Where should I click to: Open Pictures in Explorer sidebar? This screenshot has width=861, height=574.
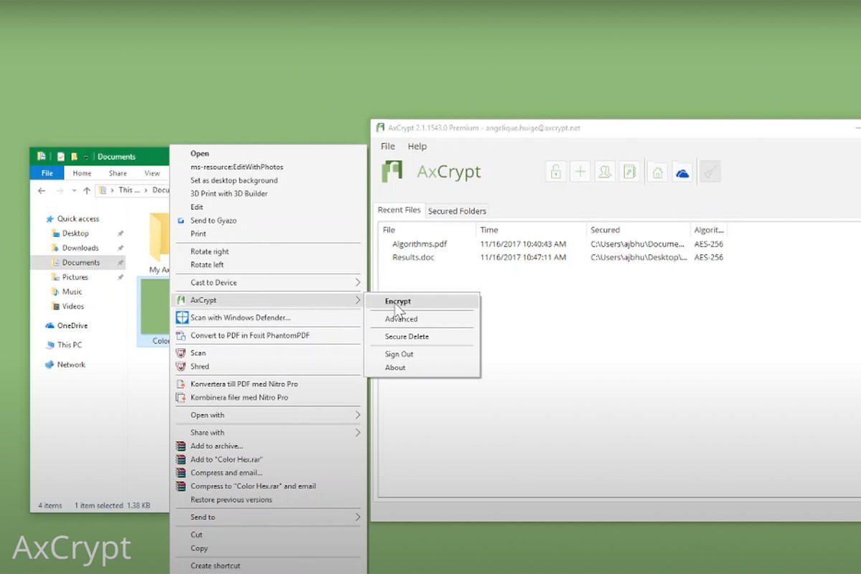click(x=75, y=277)
